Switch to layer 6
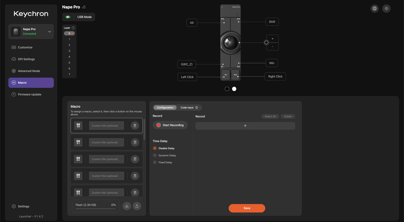404x222 pixels. pos(69,69)
